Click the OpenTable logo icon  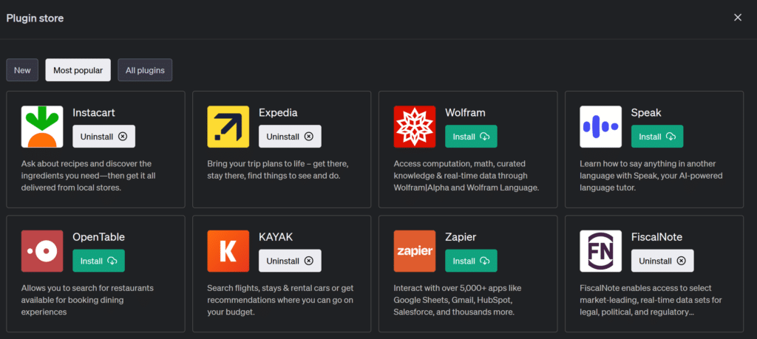point(42,251)
